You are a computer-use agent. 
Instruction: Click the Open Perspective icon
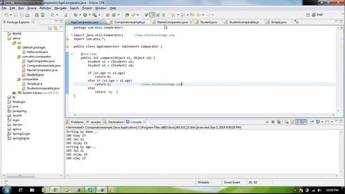308,15
